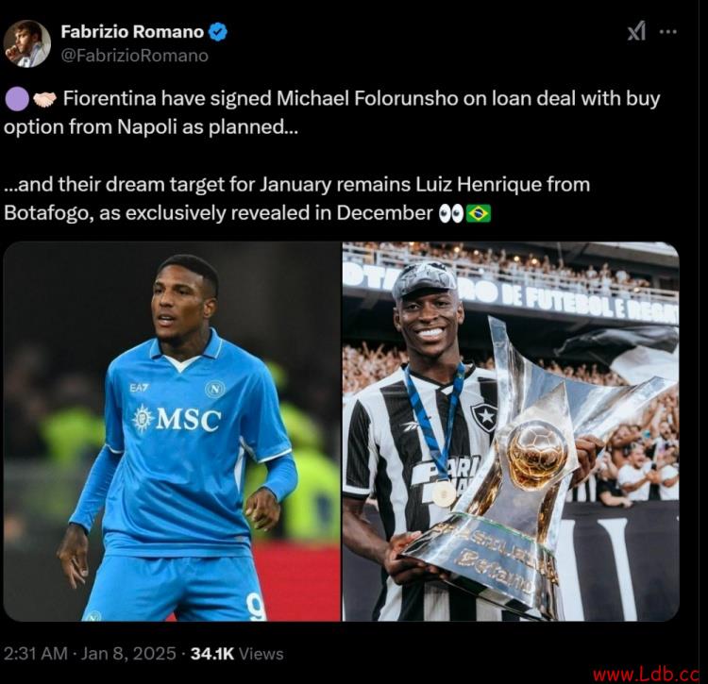Viewport: 708px width, 684px height.
Task: Open the Botafogo trophy photo
Action: pyautogui.click(x=511, y=432)
